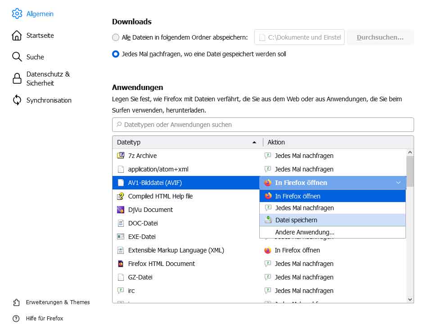This screenshot has width=433, height=324.
Task: Select 'Alle Dateien in folgendem Ordner abspeichern' radio
Action: 116,37
